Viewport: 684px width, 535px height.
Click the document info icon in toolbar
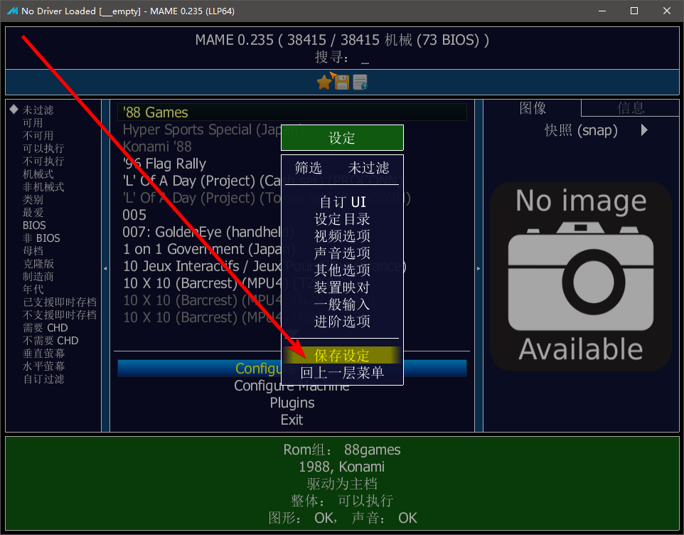coord(360,82)
